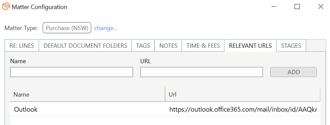Sort by the Name column header

88,95
